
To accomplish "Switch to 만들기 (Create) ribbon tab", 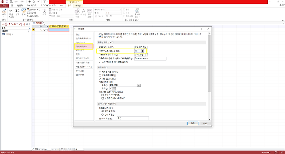I will coord(20,6).
